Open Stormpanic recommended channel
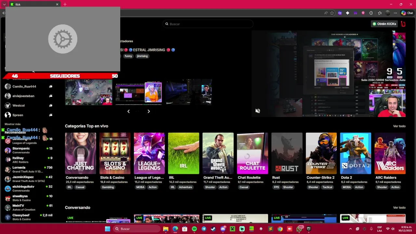This screenshot has width=416, height=234. [29, 150]
